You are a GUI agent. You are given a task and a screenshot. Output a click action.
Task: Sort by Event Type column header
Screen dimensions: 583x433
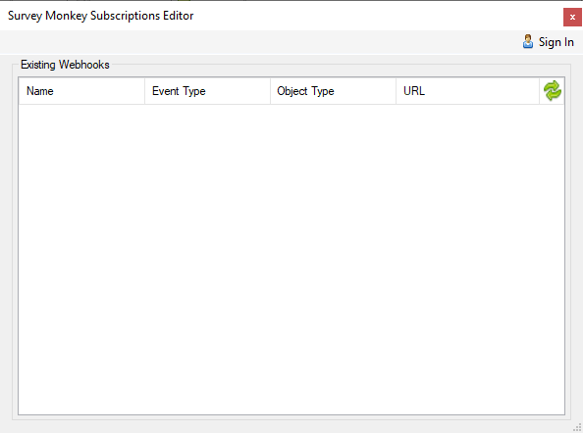pos(207,91)
